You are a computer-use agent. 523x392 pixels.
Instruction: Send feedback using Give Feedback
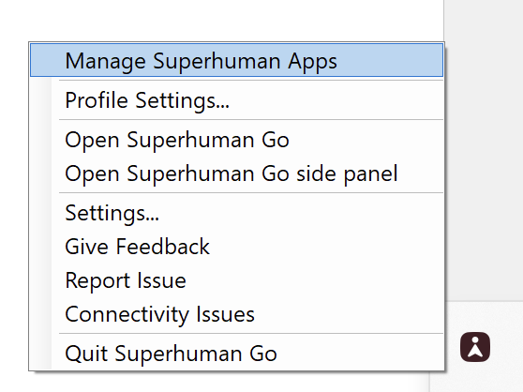point(236,247)
